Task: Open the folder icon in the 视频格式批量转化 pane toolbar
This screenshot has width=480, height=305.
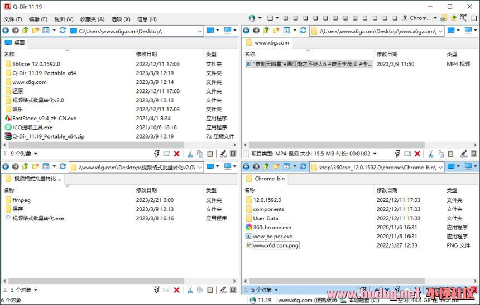Action: tap(36, 166)
